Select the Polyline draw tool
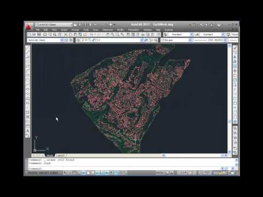 pyautogui.click(x=27, y=57)
